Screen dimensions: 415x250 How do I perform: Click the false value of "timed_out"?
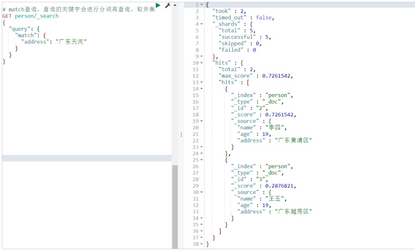[263, 18]
